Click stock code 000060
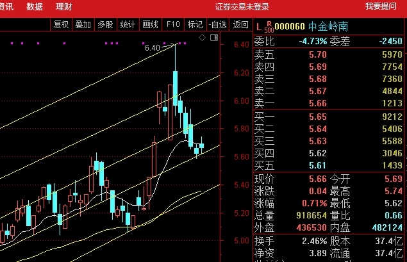The image size is (407, 262). (x=290, y=26)
